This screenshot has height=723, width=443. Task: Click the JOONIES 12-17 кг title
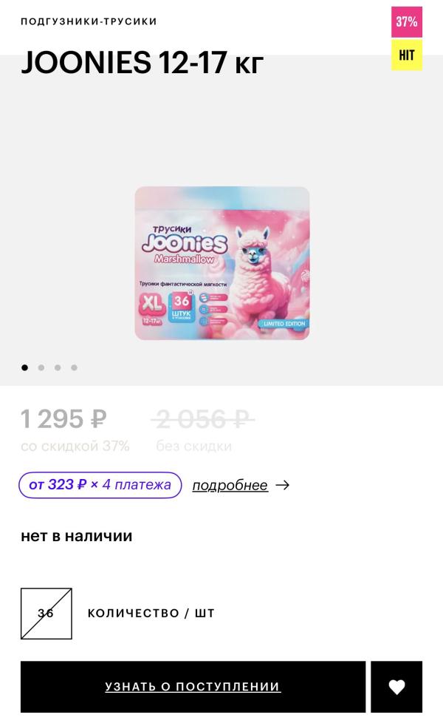[142, 62]
